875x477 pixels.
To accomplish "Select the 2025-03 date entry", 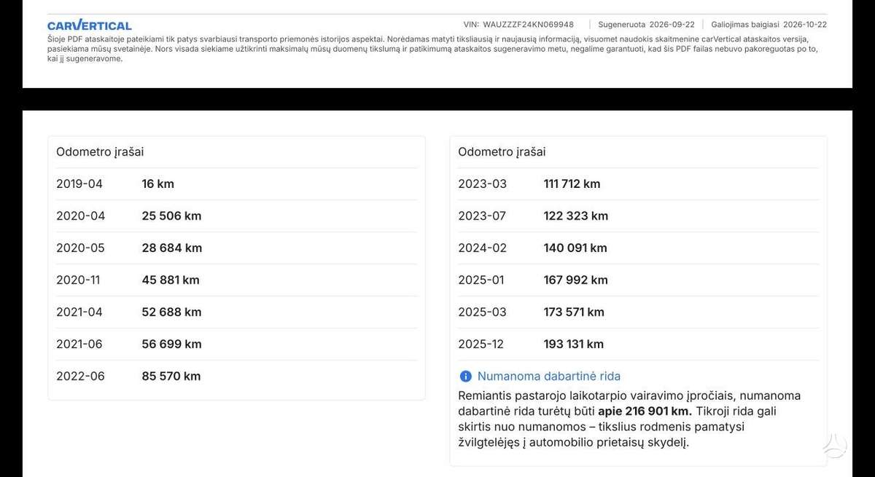I will tap(482, 312).
